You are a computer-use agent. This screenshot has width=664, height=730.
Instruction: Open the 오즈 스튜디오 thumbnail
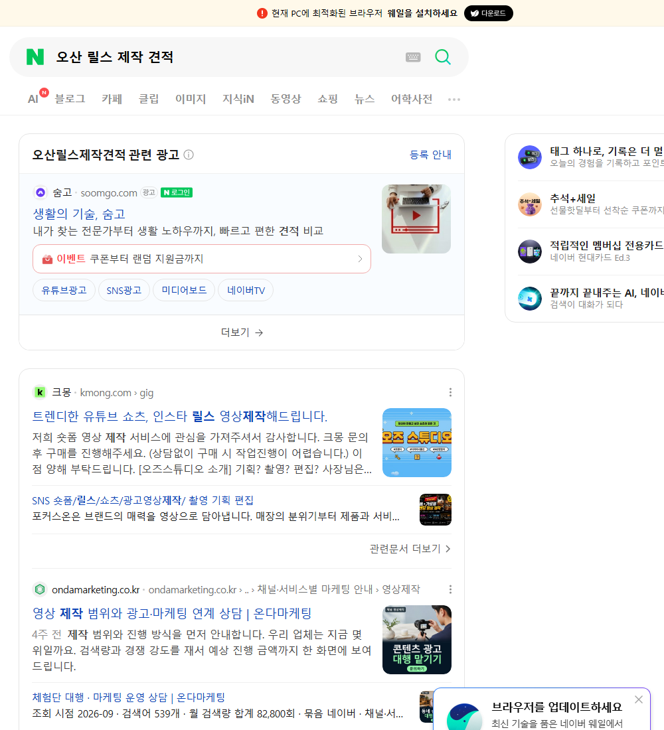tap(416, 442)
